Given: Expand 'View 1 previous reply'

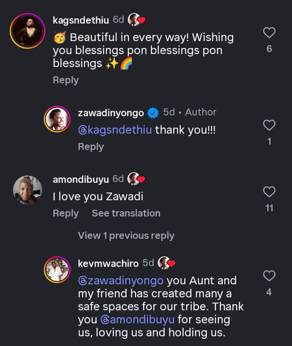Looking at the screenshot, I should (126, 236).
